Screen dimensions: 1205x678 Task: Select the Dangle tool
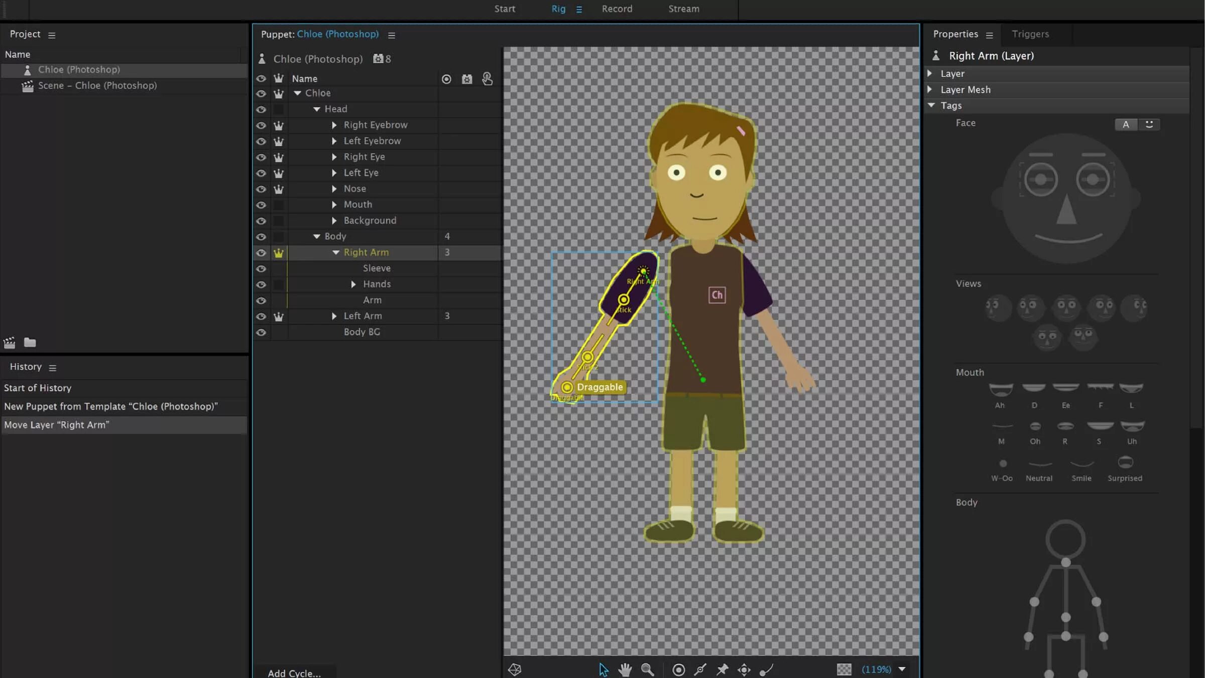pyautogui.click(x=766, y=669)
